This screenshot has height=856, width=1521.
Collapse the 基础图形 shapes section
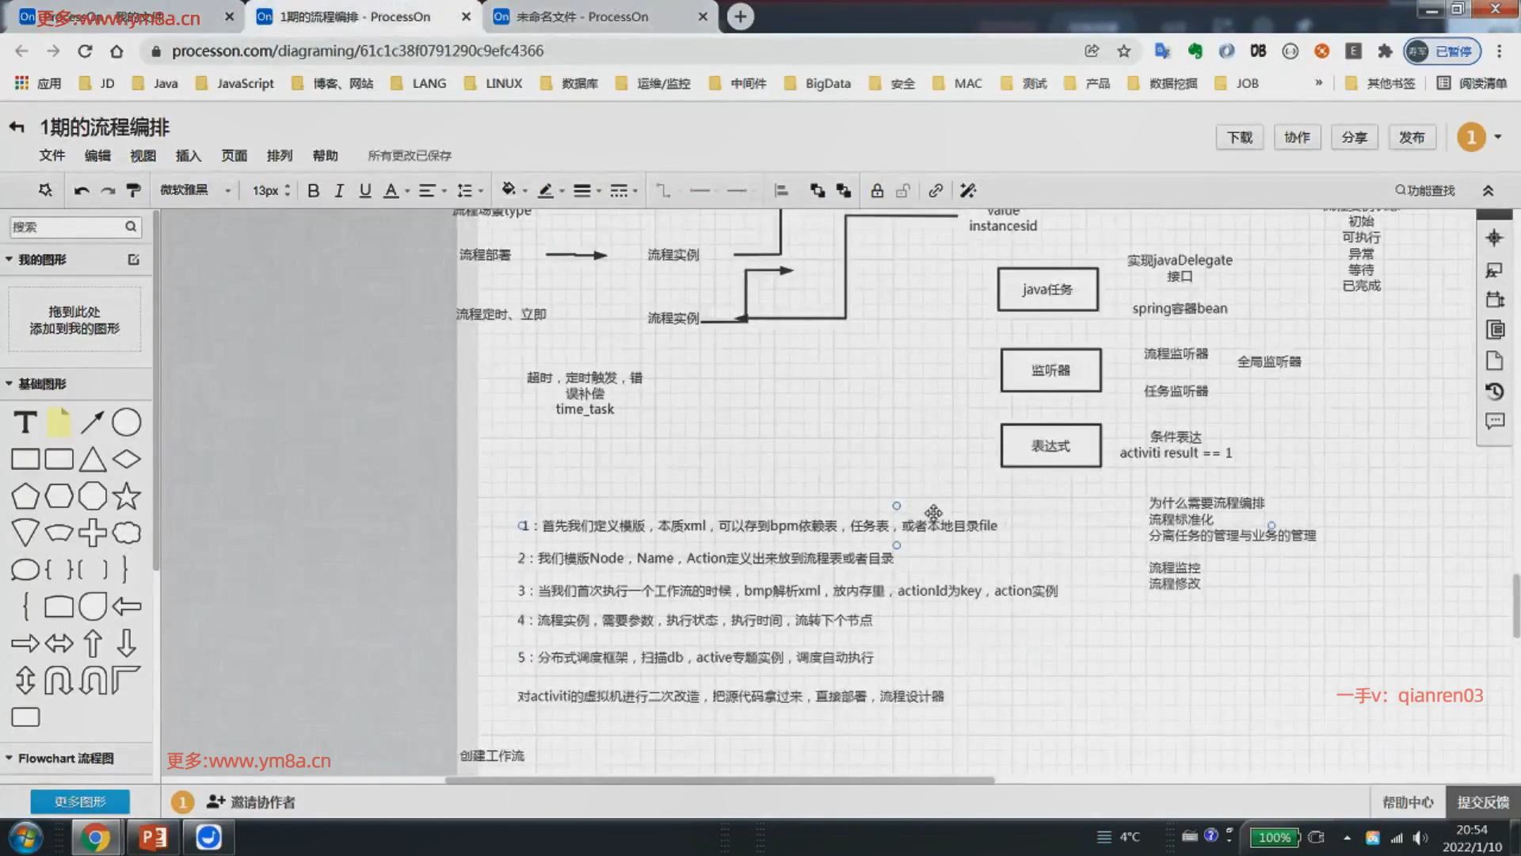(41, 384)
